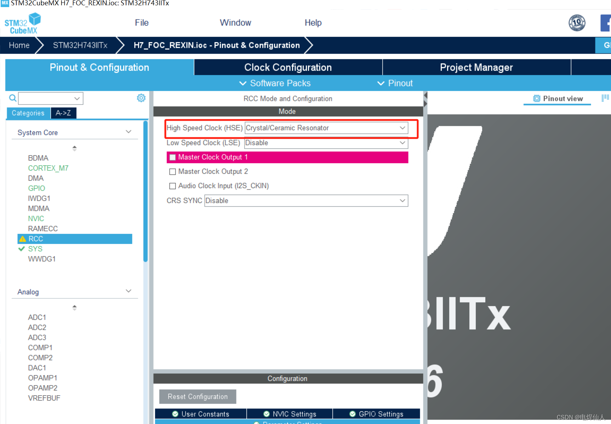Open the GPIO Settings tab
The image size is (611, 424).
click(376, 414)
